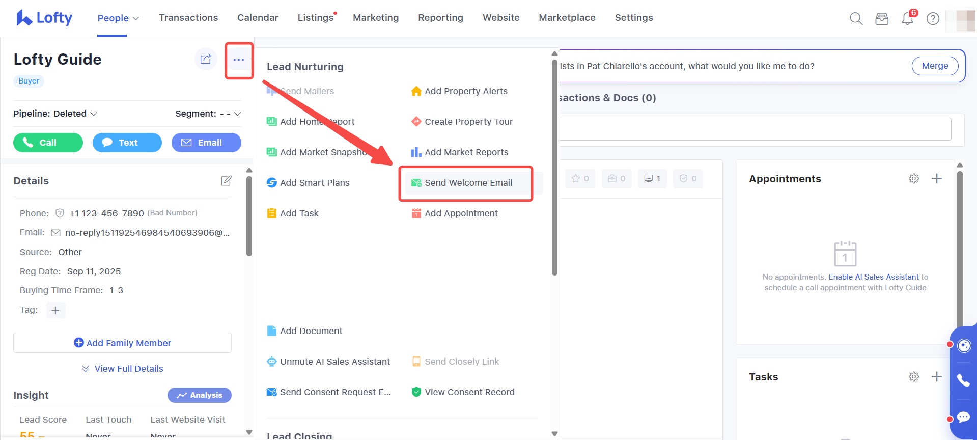The width and height of the screenshot is (977, 440).
Task: Open the inbox tray icon
Action: 882,19
